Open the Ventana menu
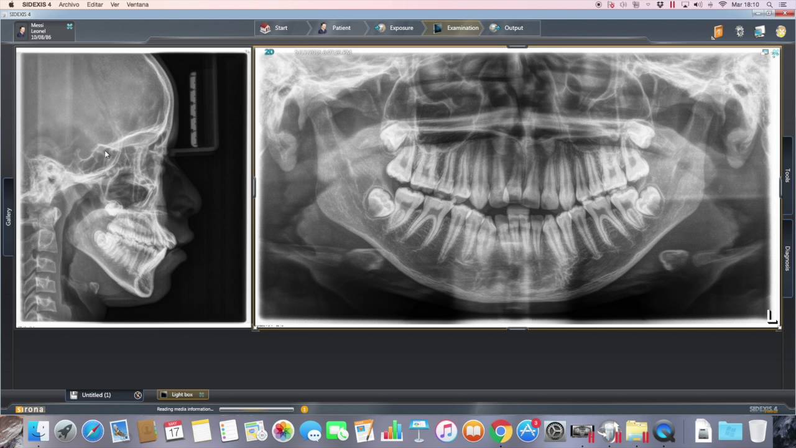 click(x=137, y=4)
